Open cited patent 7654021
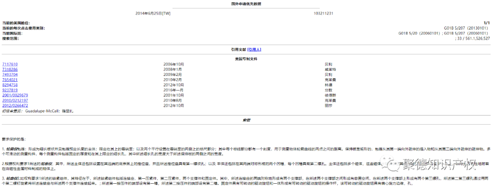Image resolution: width=492 pixels, height=186 pixels. [x=10, y=80]
